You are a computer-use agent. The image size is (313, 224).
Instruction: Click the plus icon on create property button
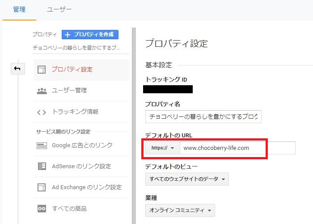[68, 35]
